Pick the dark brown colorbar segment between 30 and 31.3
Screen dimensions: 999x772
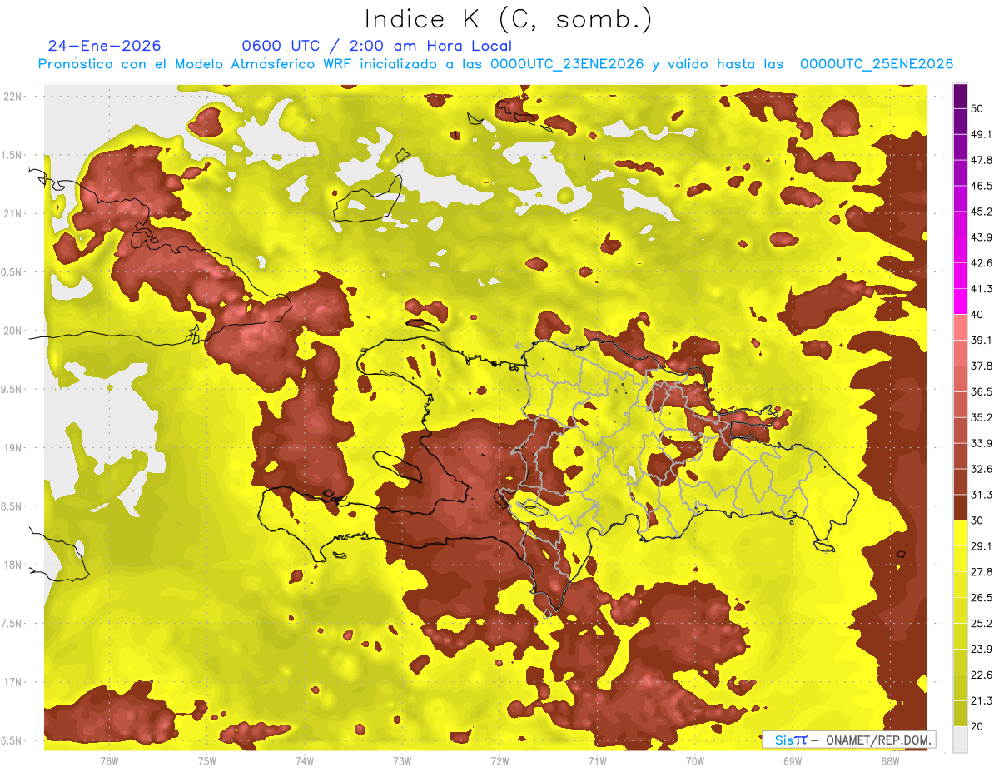960,508
